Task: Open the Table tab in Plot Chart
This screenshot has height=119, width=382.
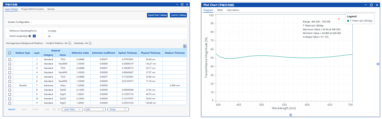Action: tap(220, 10)
